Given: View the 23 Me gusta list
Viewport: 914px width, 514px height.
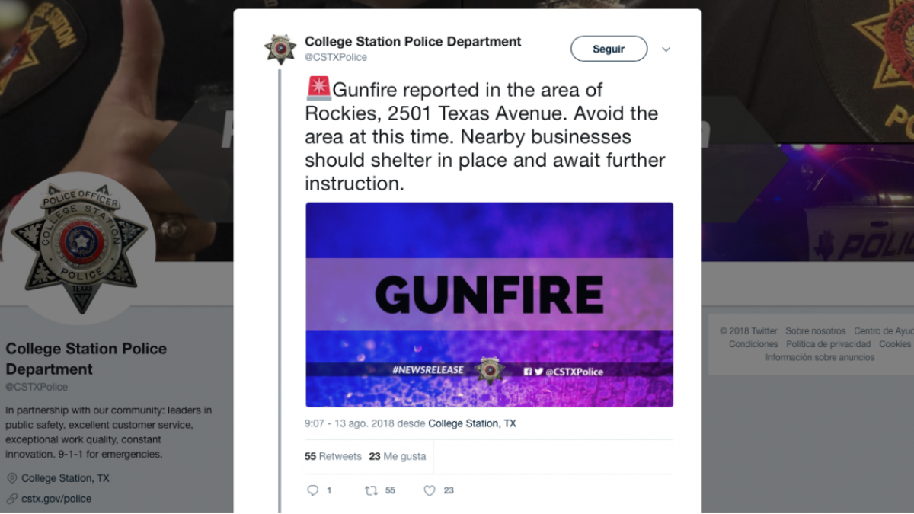Looking at the screenshot, I should (398, 456).
